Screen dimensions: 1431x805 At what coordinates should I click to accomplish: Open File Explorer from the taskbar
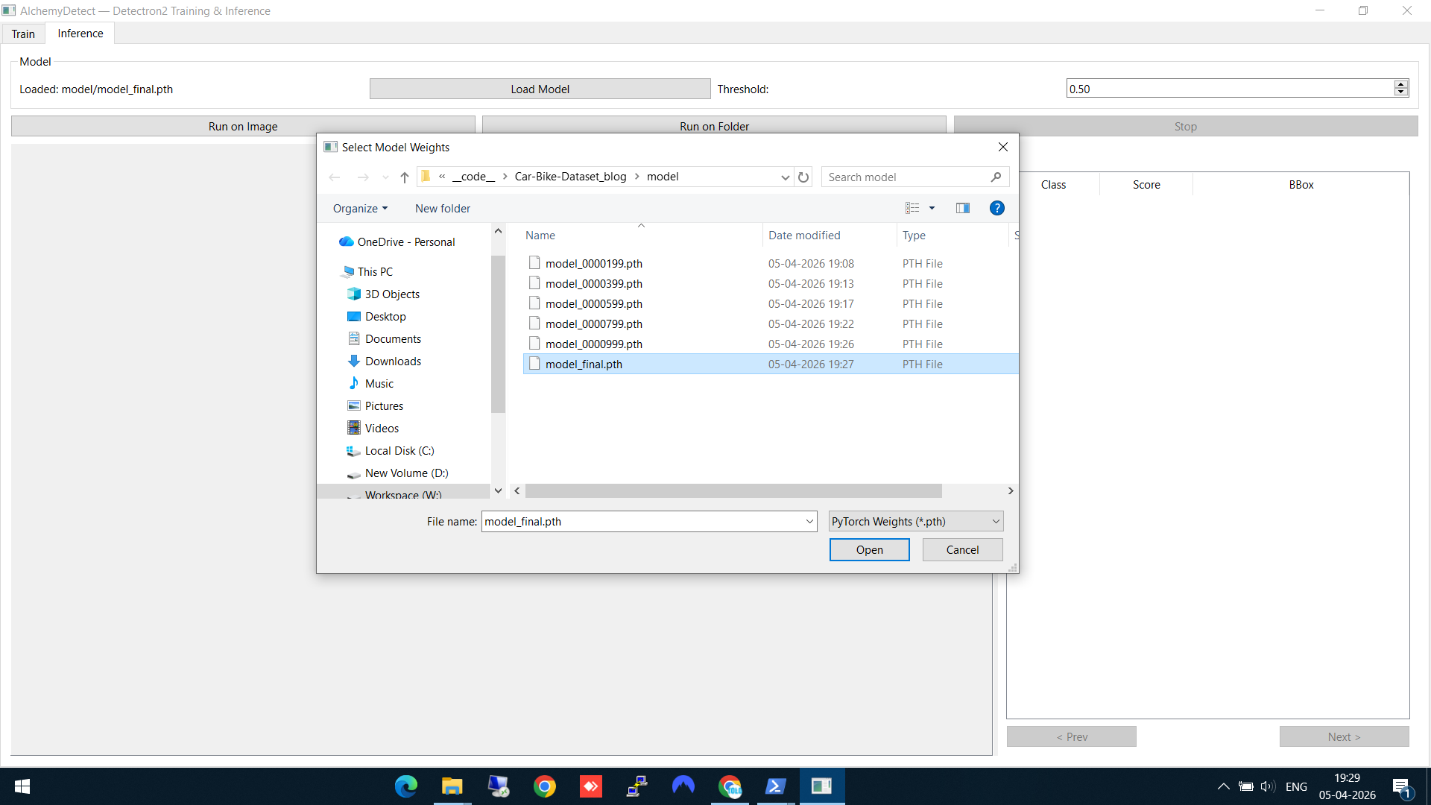(x=452, y=786)
